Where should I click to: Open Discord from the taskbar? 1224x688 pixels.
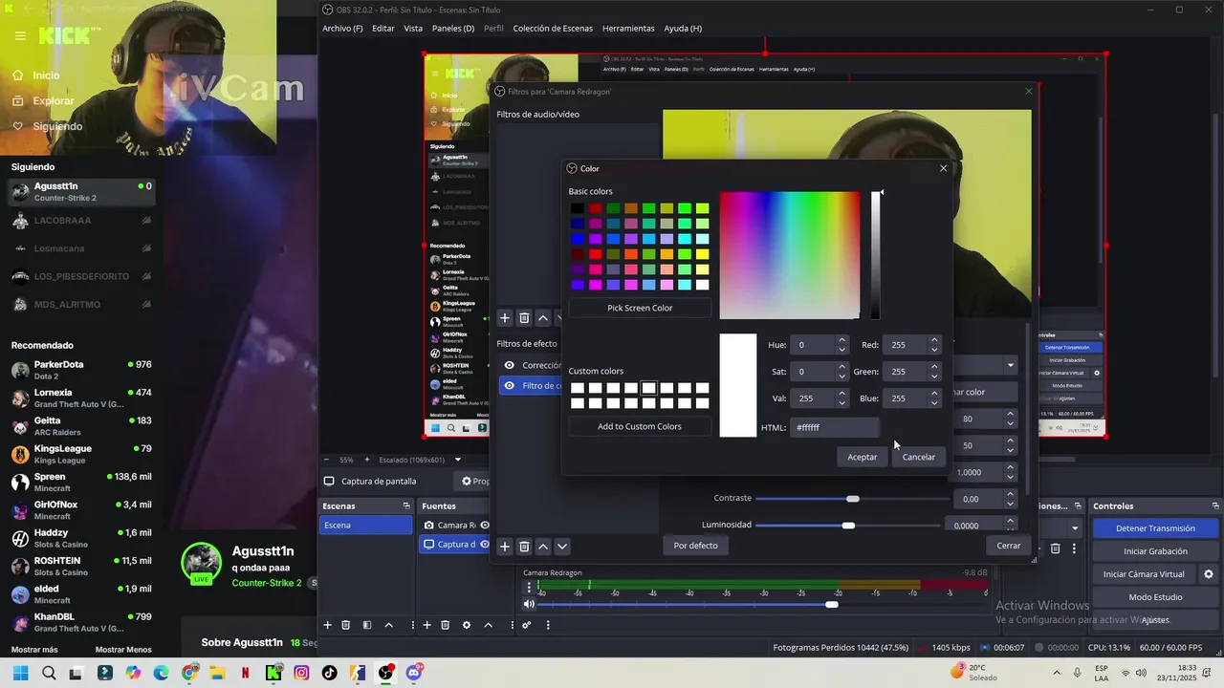414,673
